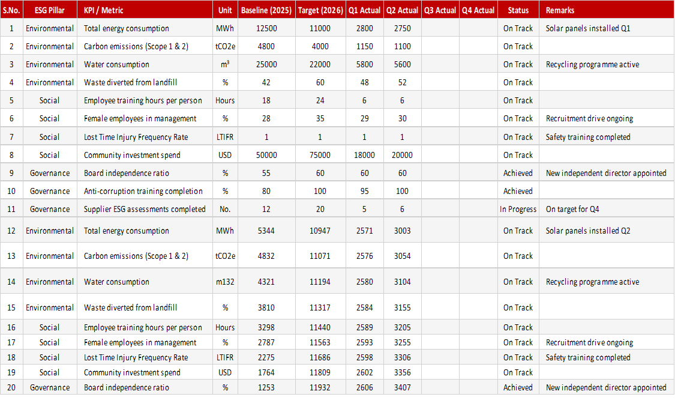Viewport: 675px width, 412px height.
Task: Click 'Governance' pillar cell in row 20
Action: pyautogui.click(x=50, y=388)
